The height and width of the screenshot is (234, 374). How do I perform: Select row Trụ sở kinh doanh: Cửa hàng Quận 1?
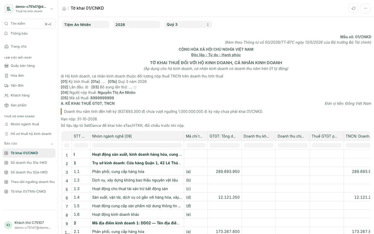(x=216, y=163)
